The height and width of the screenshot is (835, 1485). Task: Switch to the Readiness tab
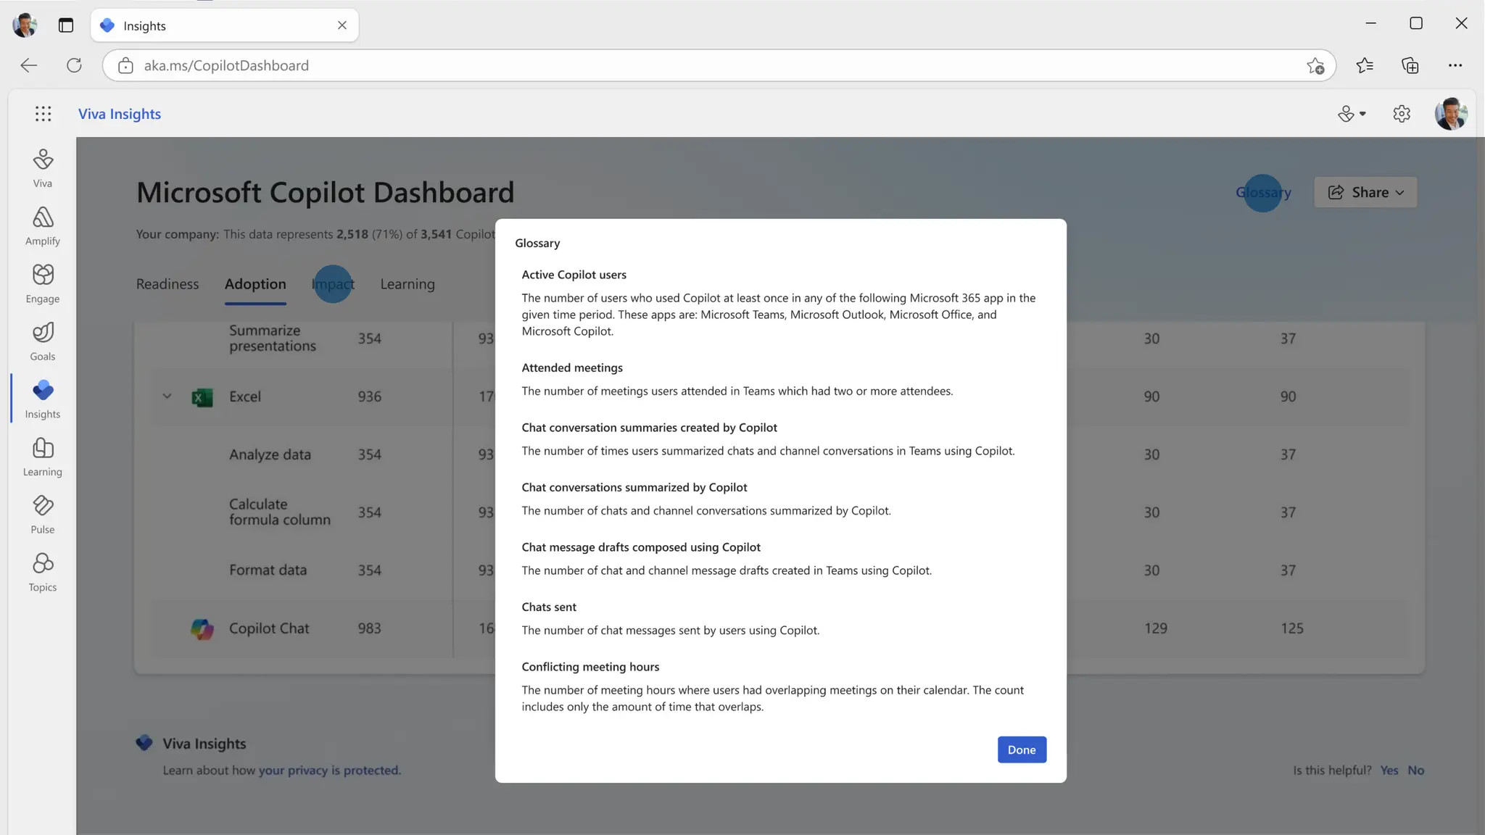click(167, 284)
